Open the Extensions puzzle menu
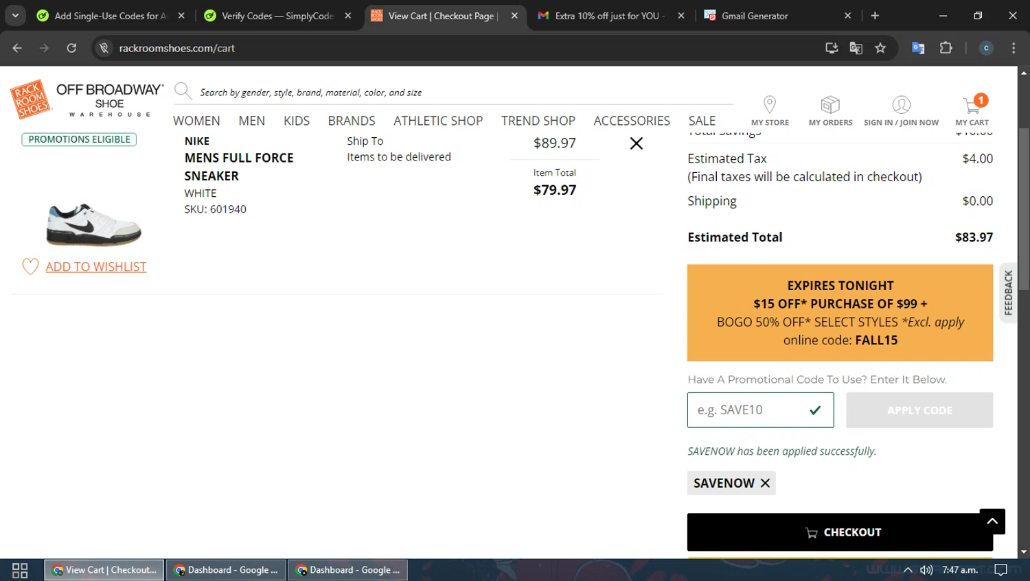This screenshot has height=581, width=1030. [946, 48]
